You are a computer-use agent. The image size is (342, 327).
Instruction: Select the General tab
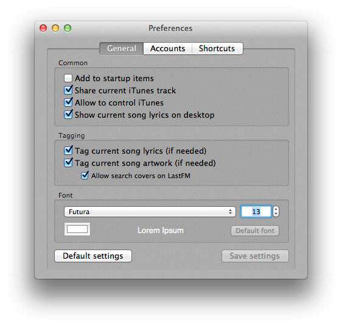[122, 48]
